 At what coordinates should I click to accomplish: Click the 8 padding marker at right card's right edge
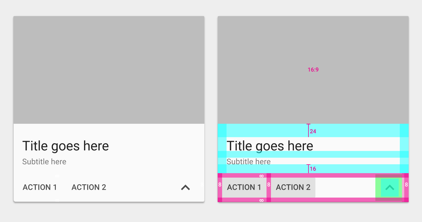click(406, 185)
